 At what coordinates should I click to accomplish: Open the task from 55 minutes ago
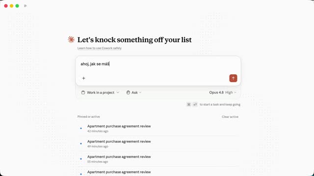pyautogui.click(x=158, y=159)
